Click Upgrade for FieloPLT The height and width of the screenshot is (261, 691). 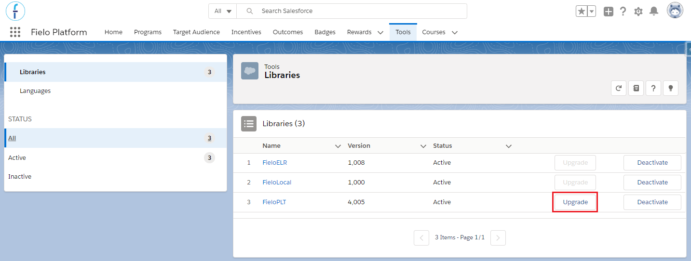(x=575, y=202)
